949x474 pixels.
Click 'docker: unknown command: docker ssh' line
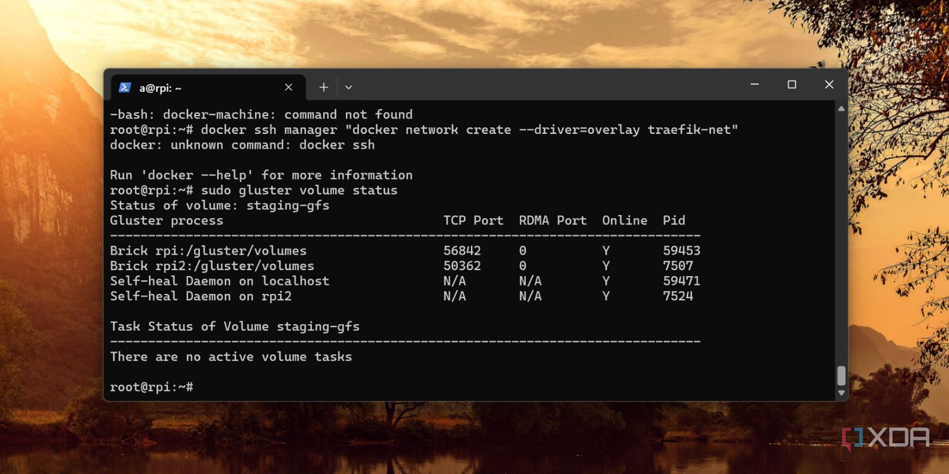click(x=243, y=145)
